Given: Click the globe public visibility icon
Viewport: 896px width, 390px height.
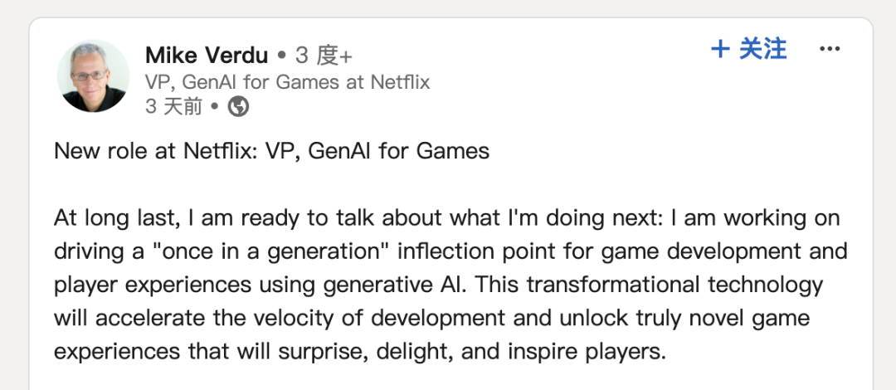Looking at the screenshot, I should point(238,106).
